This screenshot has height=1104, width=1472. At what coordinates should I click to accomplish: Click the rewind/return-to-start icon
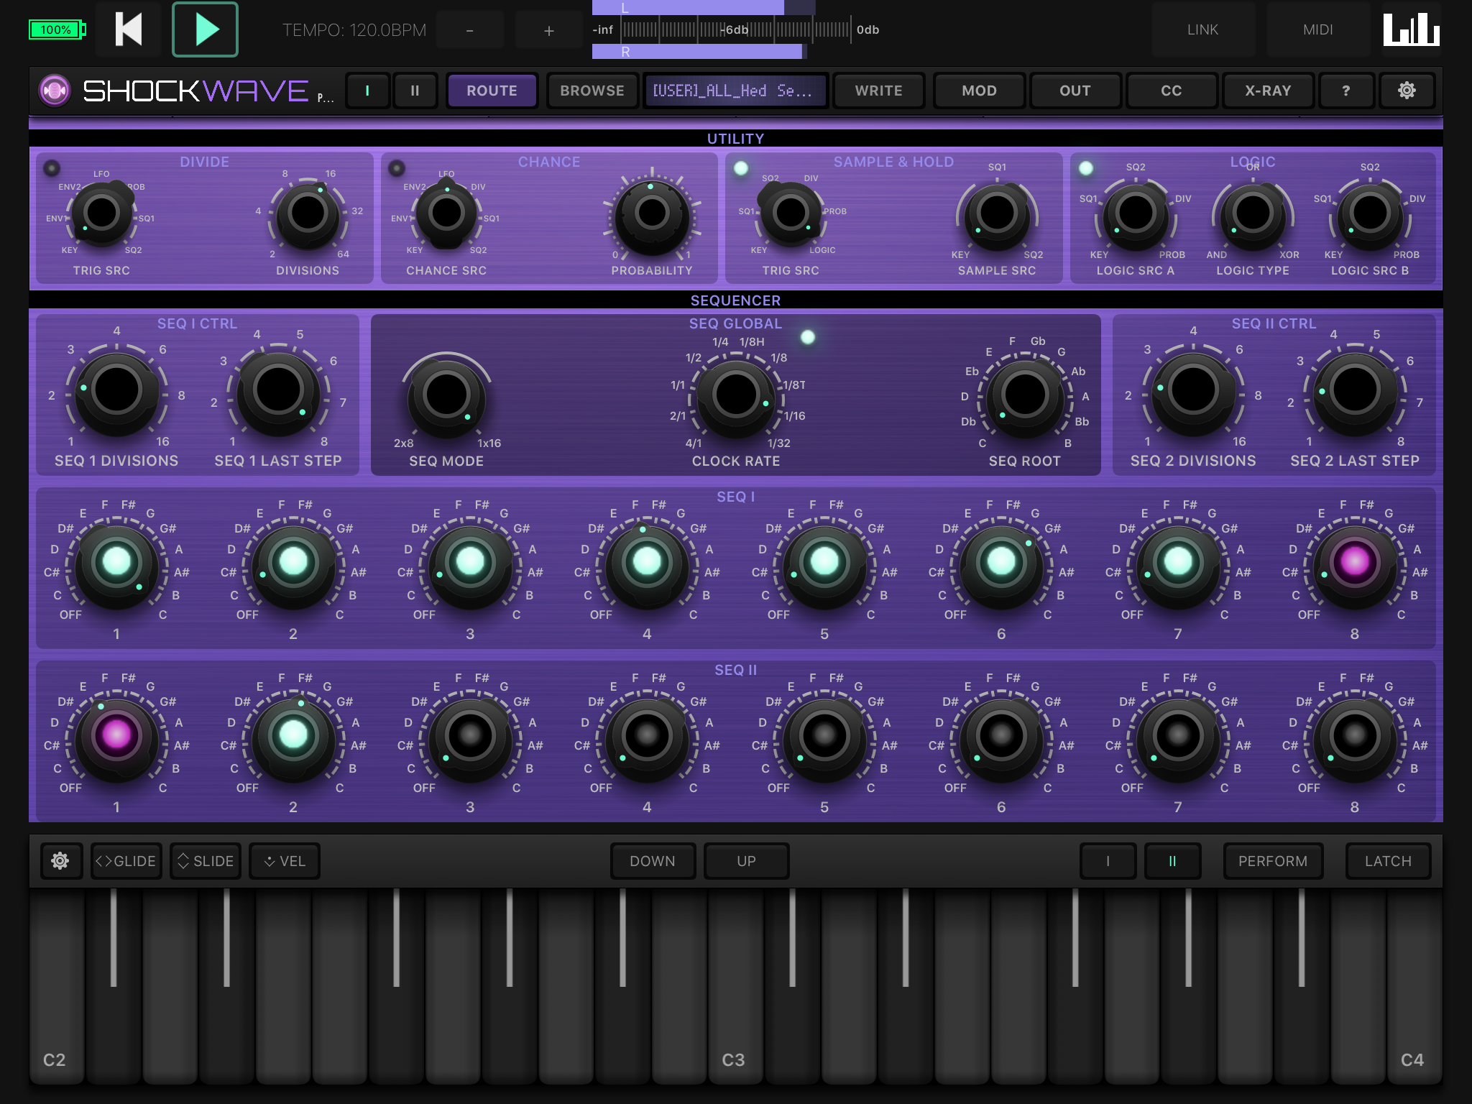(128, 29)
